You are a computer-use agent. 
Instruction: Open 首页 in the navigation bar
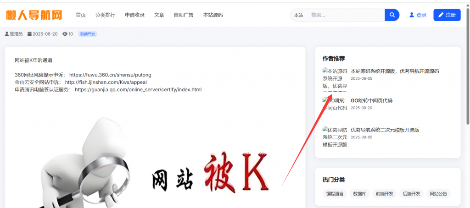[x=81, y=15]
